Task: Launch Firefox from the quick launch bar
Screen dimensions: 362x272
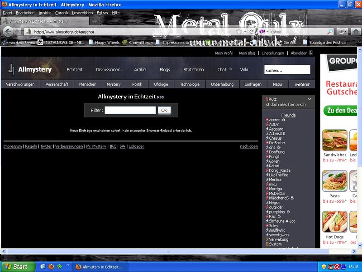Action: coord(51,267)
